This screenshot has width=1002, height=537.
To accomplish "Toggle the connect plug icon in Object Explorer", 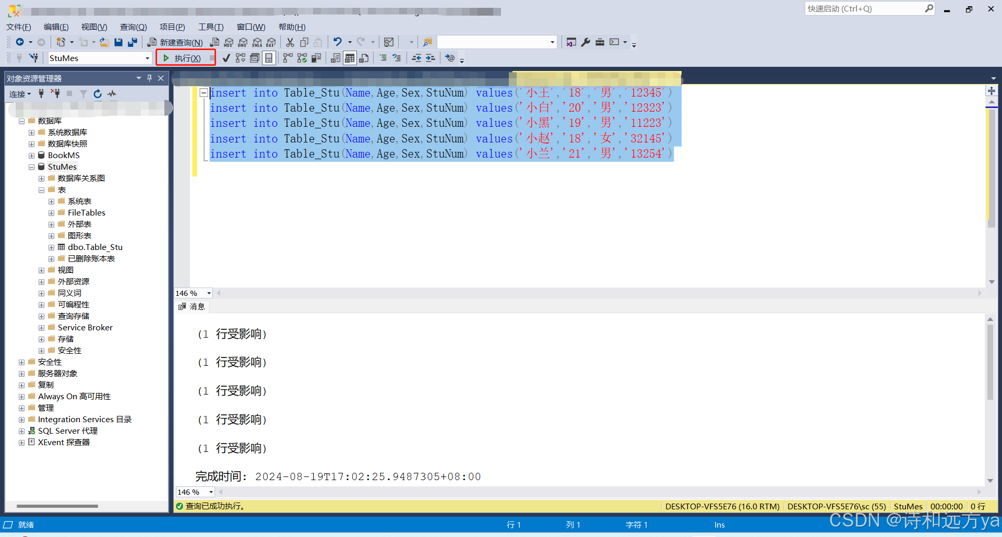I will pyautogui.click(x=41, y=94).
